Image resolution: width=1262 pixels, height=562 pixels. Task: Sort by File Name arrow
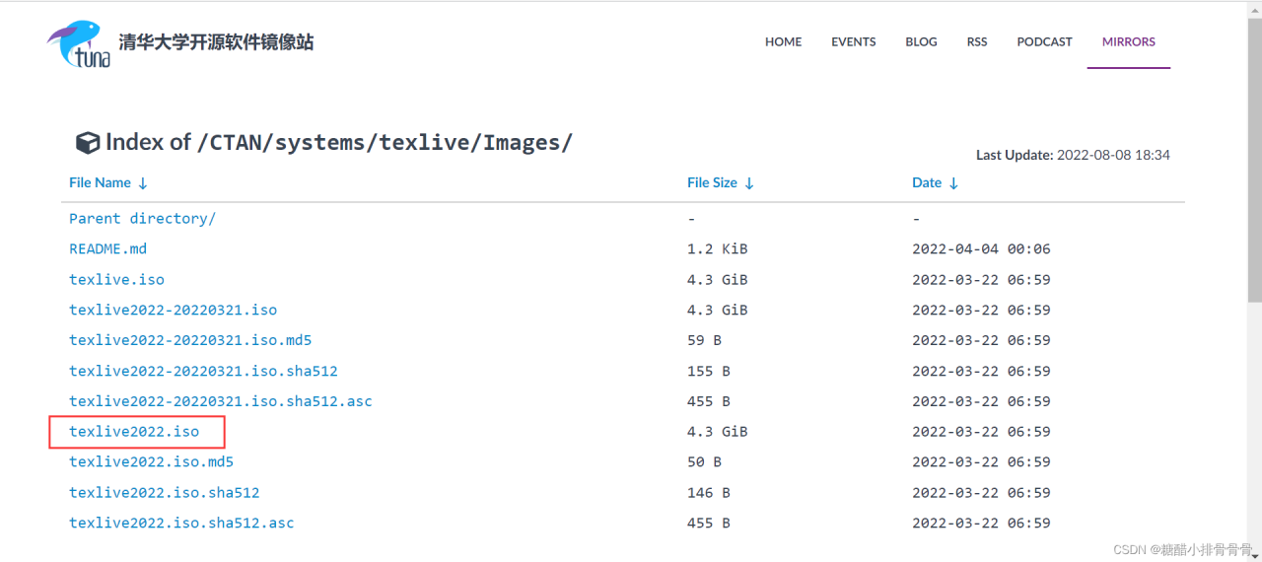point(143,183)
